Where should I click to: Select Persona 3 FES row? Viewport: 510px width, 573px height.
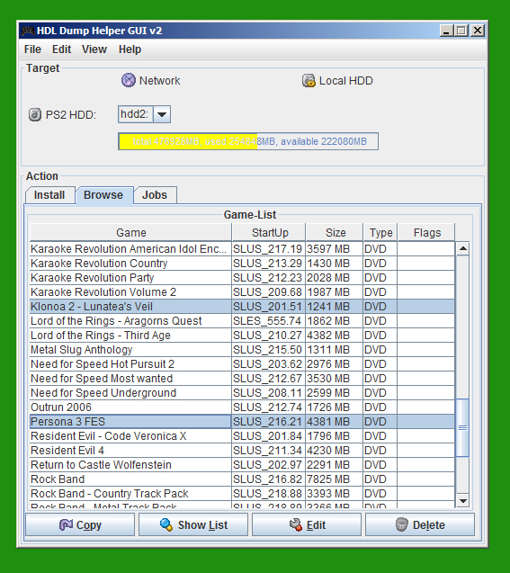pyautogui.click(x=242, y=421)
